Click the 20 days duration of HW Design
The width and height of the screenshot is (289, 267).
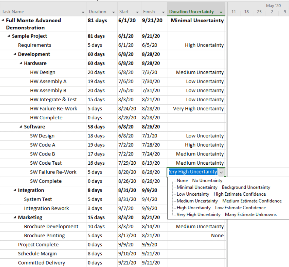click(96, 72)
